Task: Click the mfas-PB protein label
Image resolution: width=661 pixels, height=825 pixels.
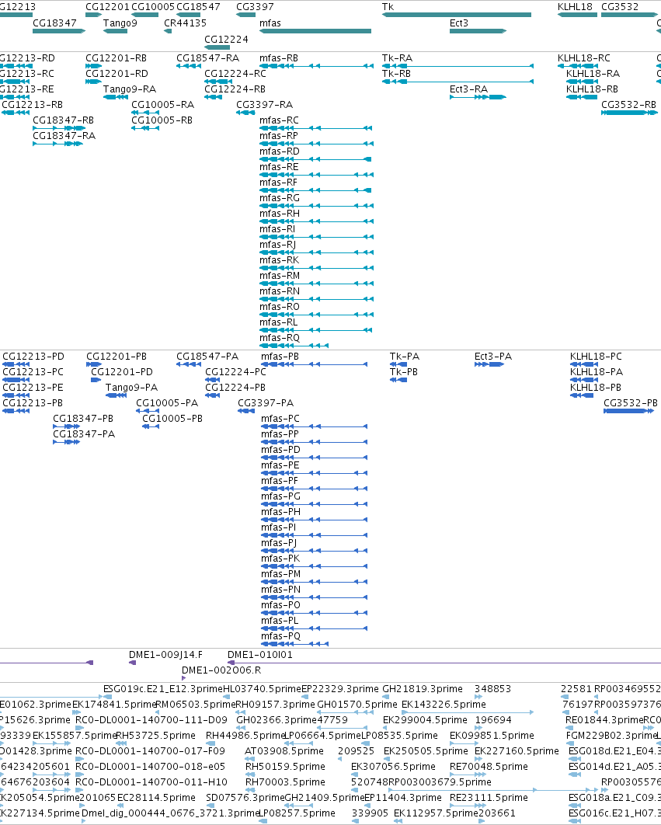Action: pyautogui.click(x=280, y=357)
